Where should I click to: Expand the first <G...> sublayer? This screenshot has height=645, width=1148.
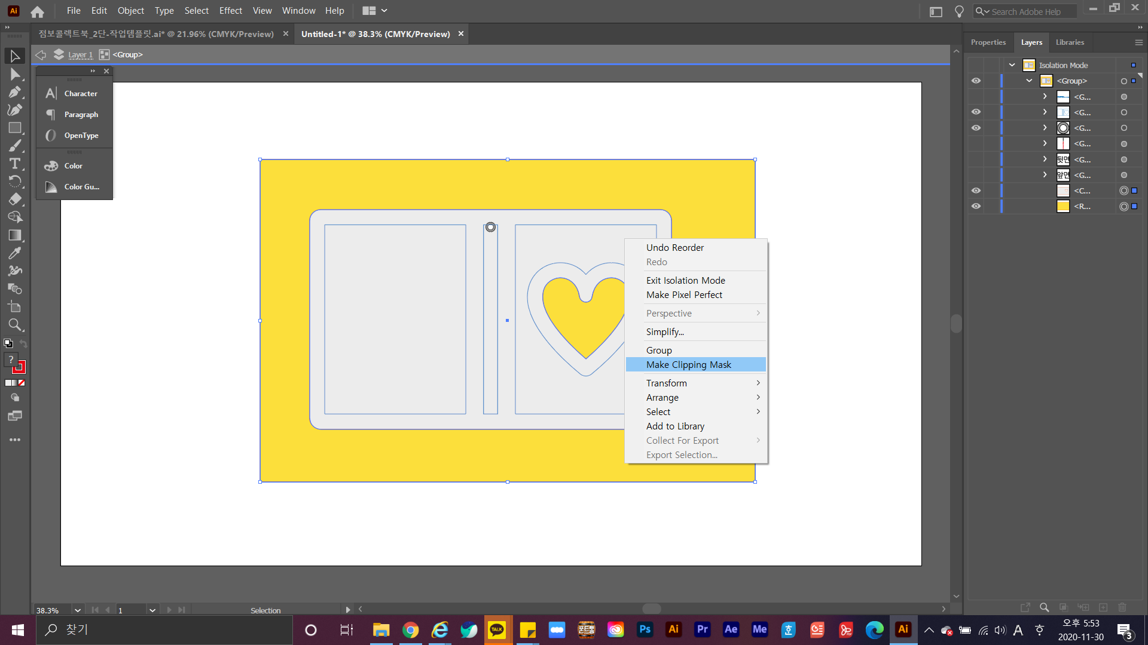[x=1045, y=96]
